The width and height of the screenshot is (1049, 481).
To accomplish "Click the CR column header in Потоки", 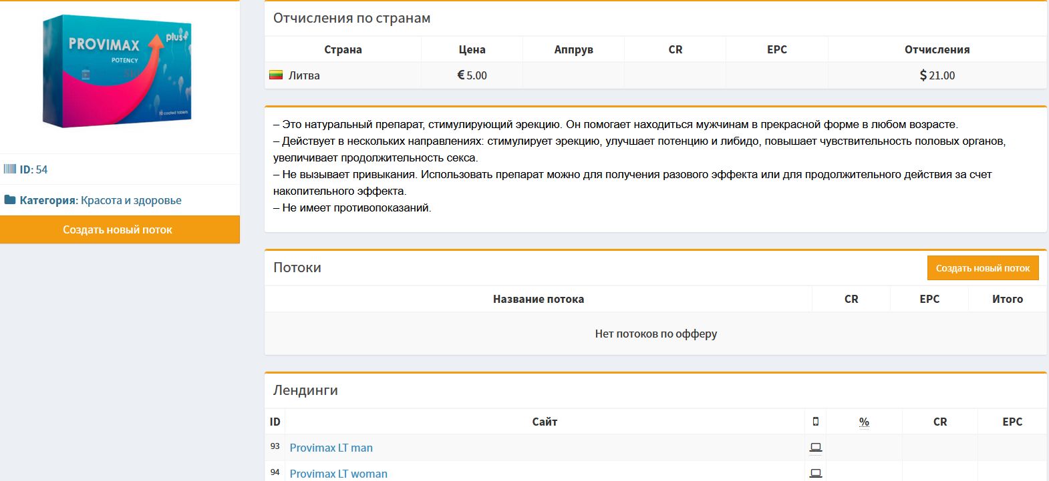I will pos(851,299).
